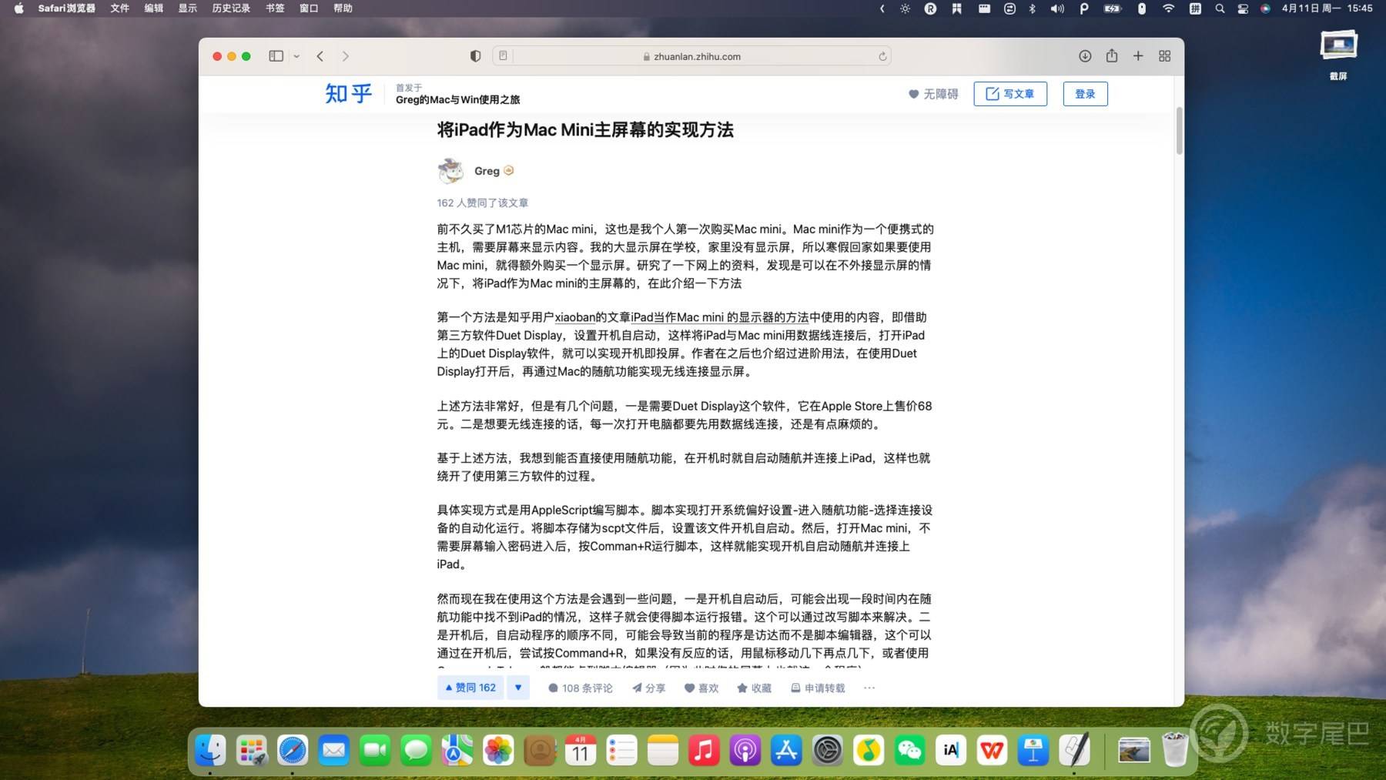Enable 无障碍 accessibility mode

point(933,94)
